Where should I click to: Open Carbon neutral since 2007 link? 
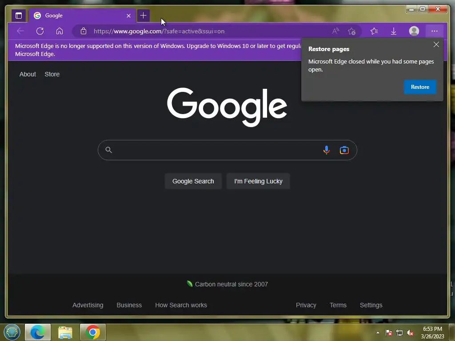coord(231,284)
